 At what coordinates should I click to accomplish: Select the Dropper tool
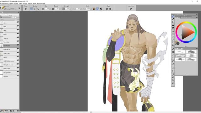173,19
